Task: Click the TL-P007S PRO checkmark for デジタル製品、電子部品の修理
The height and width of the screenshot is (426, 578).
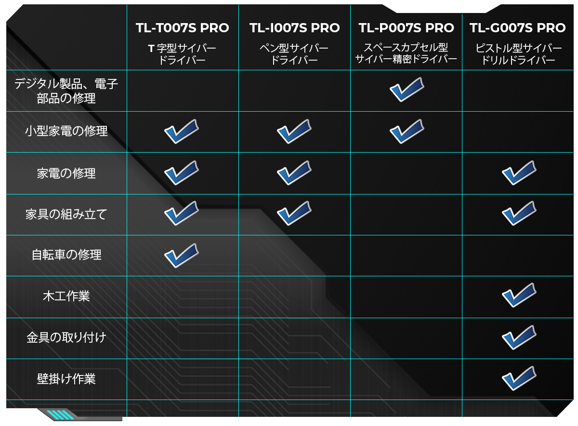Action: pyautogui.click(x=406, y=90)
